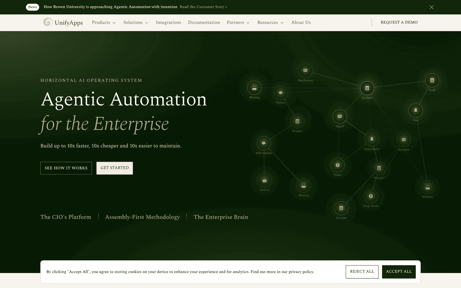This screenshot has height=288, width=461.
Task: Click the Account node with speech-bubble icon
Action: coord(404,140)
